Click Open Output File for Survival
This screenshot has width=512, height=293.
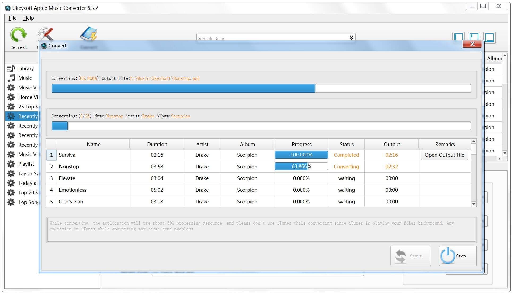tap(444, 155)
